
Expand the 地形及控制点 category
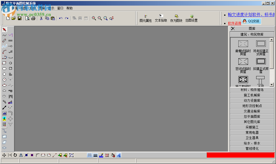[252, 106]
